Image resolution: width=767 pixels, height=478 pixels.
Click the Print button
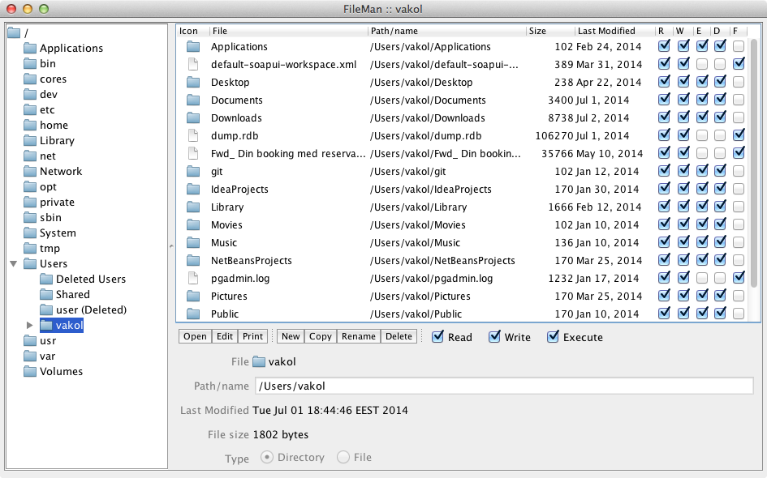[253, 336]
